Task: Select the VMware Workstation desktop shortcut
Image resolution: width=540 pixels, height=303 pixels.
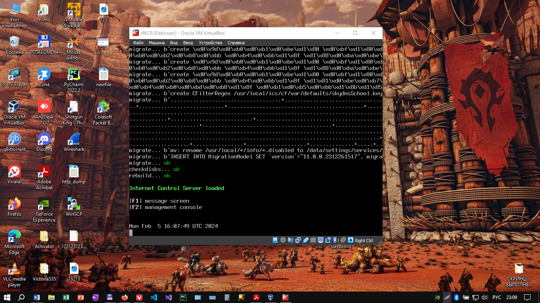Action: point(74,16)
